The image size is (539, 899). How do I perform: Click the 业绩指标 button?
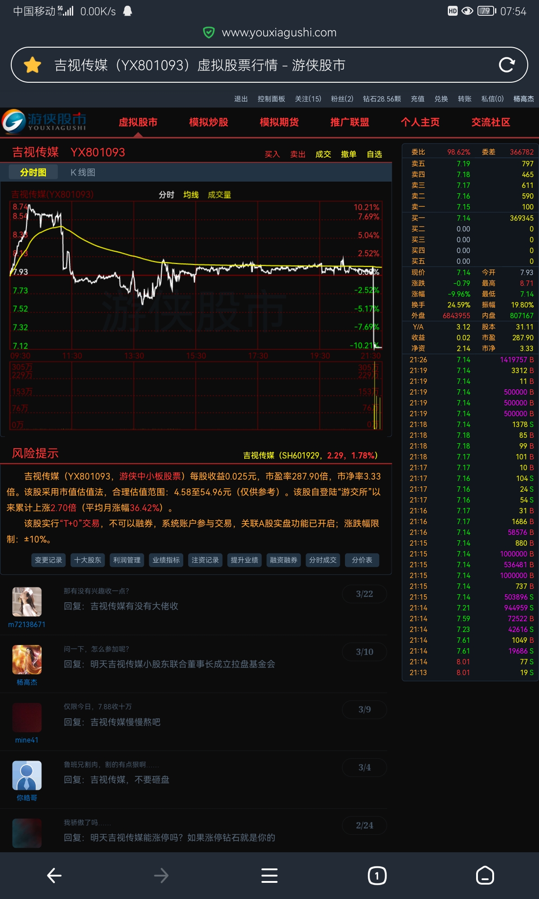166,560
